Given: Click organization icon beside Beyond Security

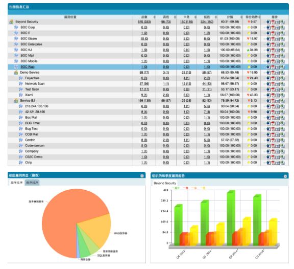Looking at the screenshot, I should pos(11,22).
